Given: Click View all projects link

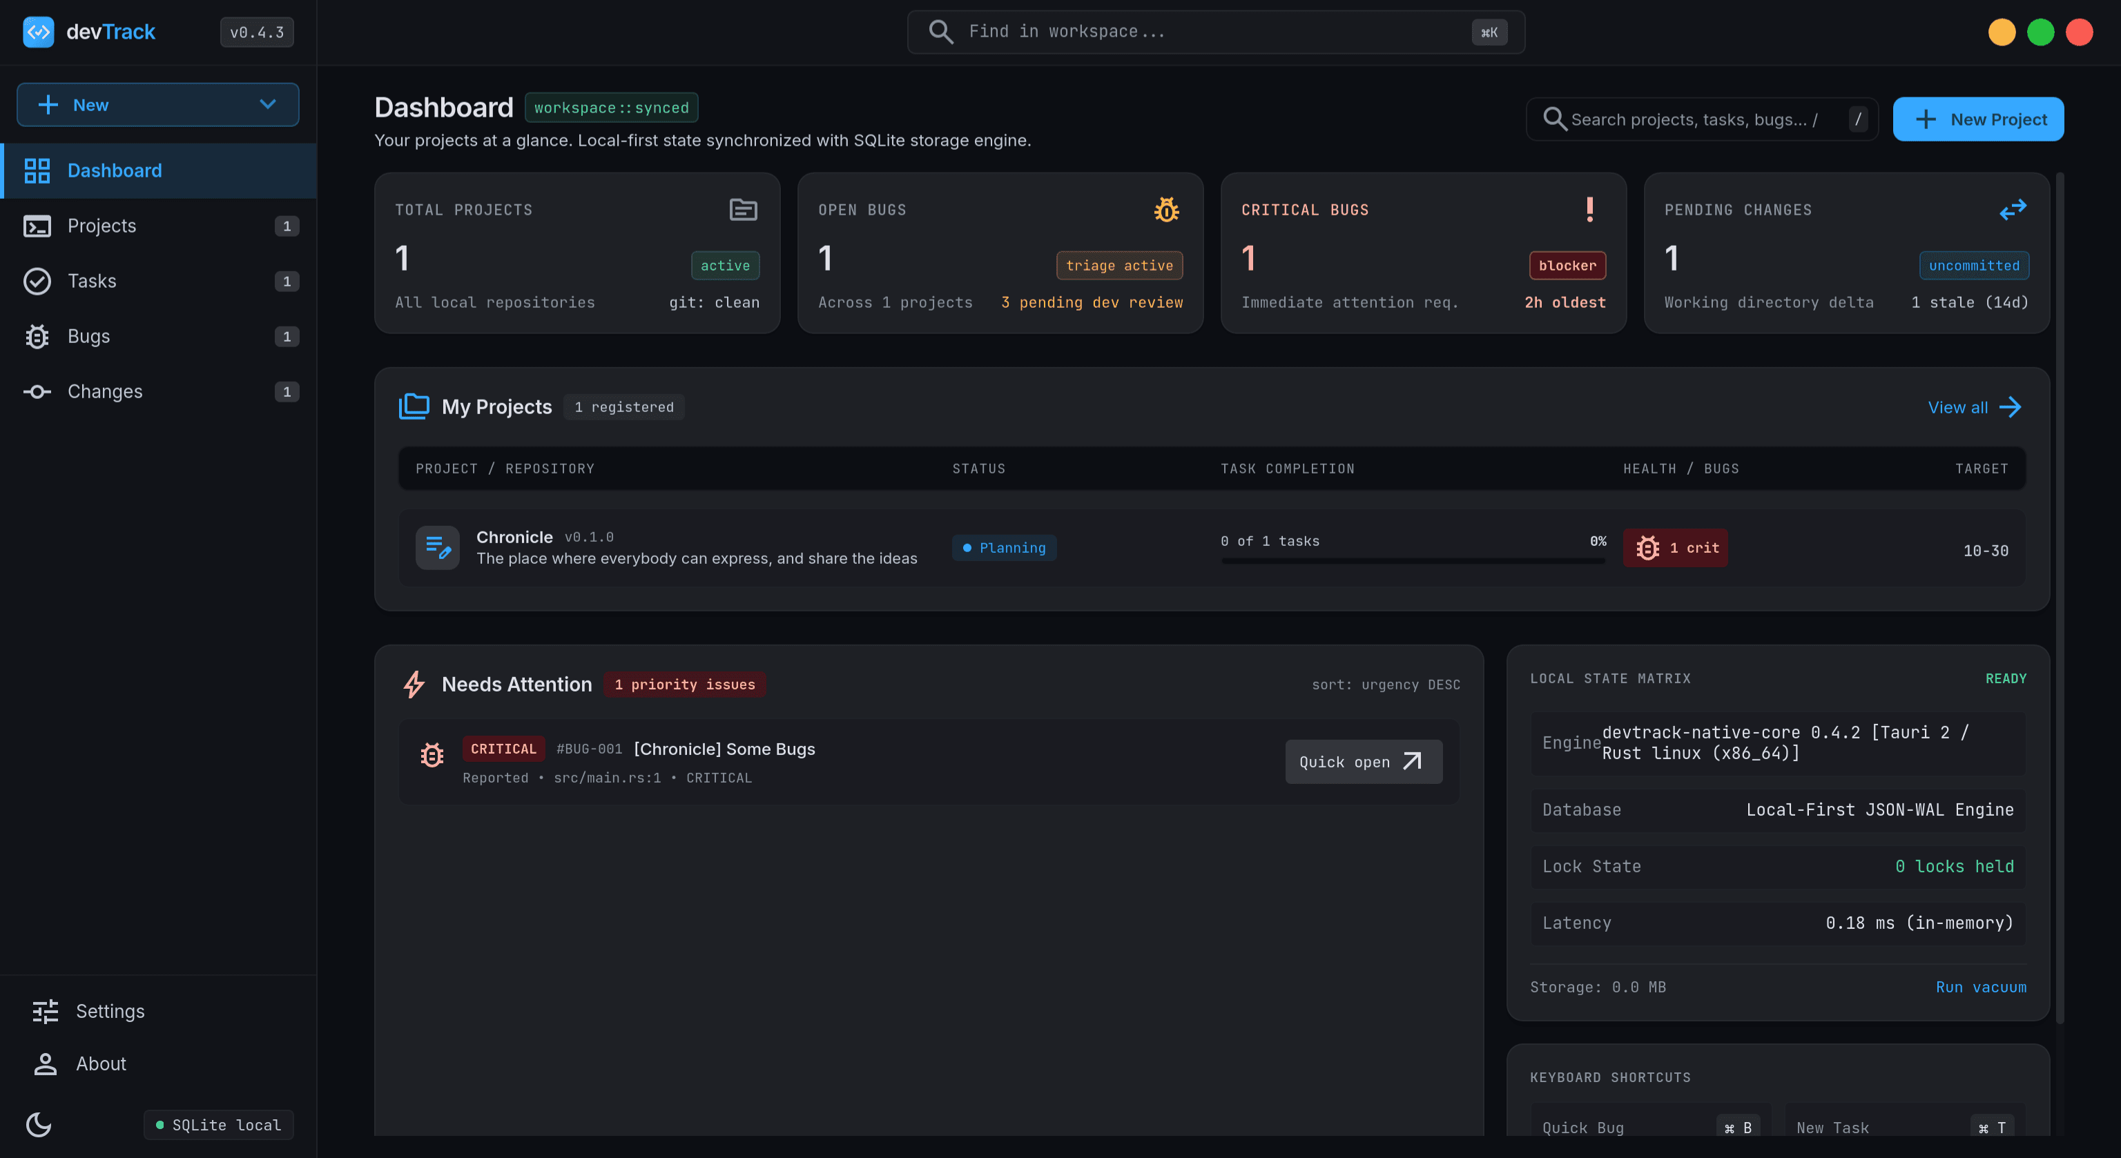Looking at the screenshot, I should [1975, 406].
